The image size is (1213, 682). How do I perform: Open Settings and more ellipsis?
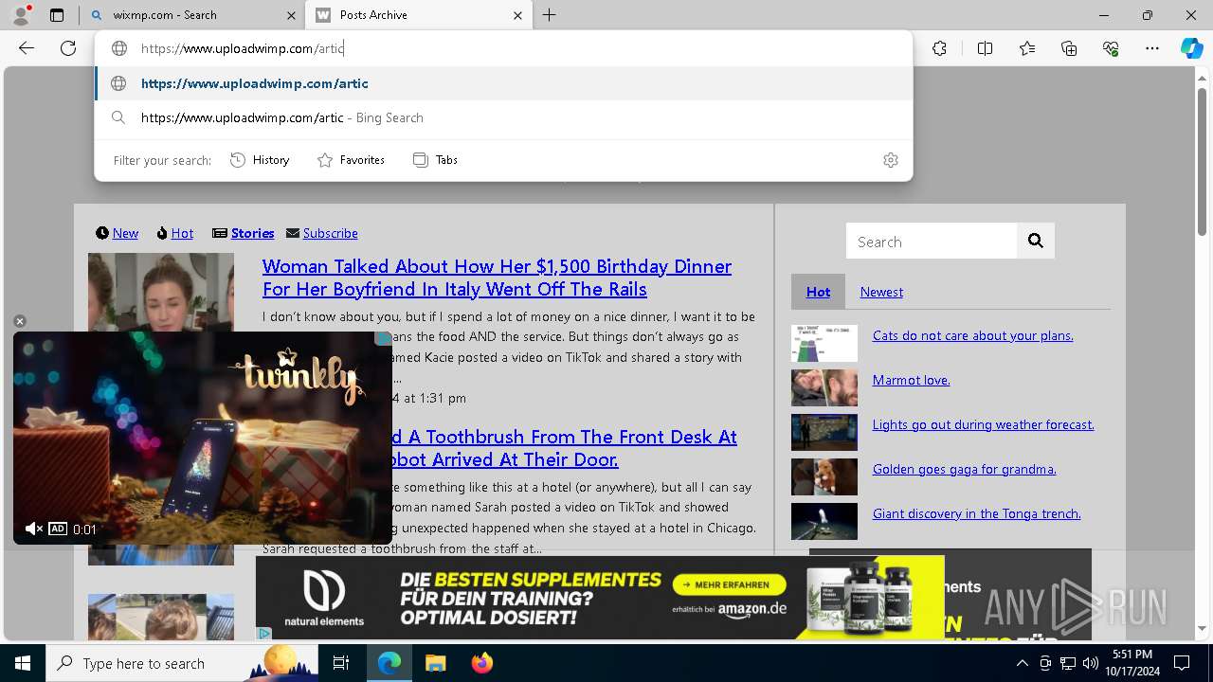[x=1152, y=48]
